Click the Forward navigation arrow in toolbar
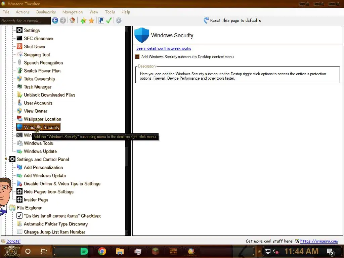 [x=63, y=20]
